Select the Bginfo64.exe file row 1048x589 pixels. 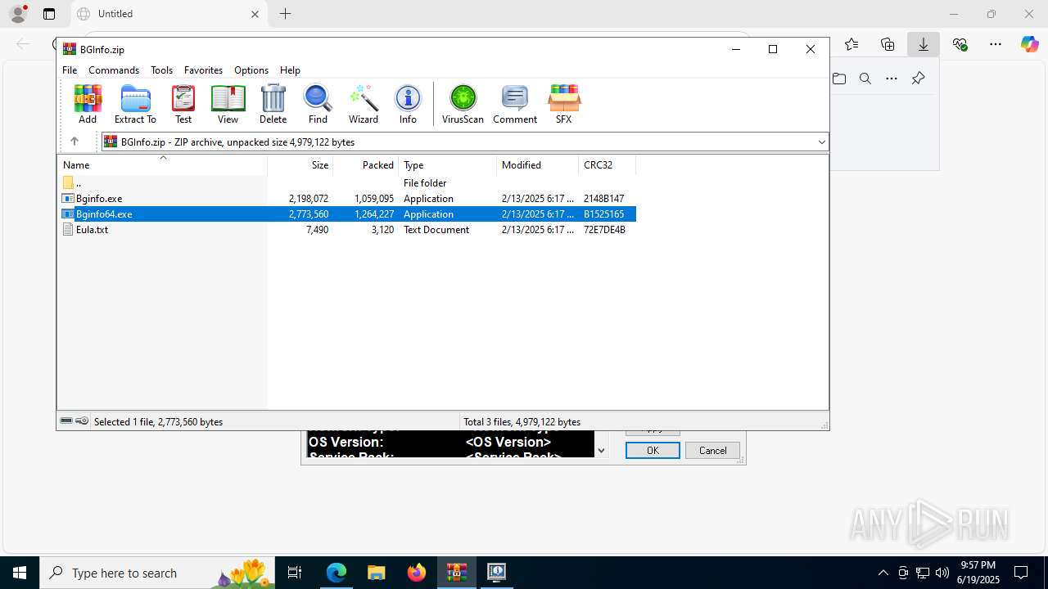click(x=347, y=214)
